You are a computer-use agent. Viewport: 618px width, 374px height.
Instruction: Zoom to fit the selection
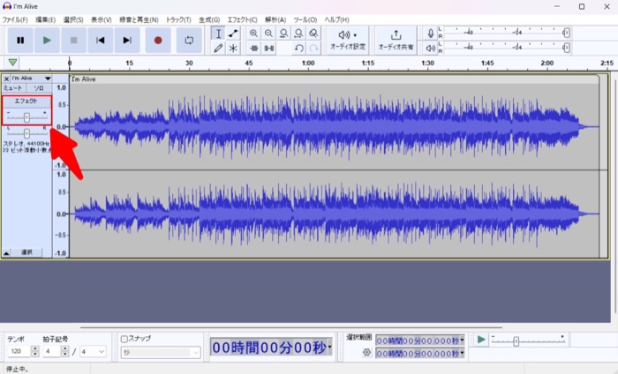(283, 34)
